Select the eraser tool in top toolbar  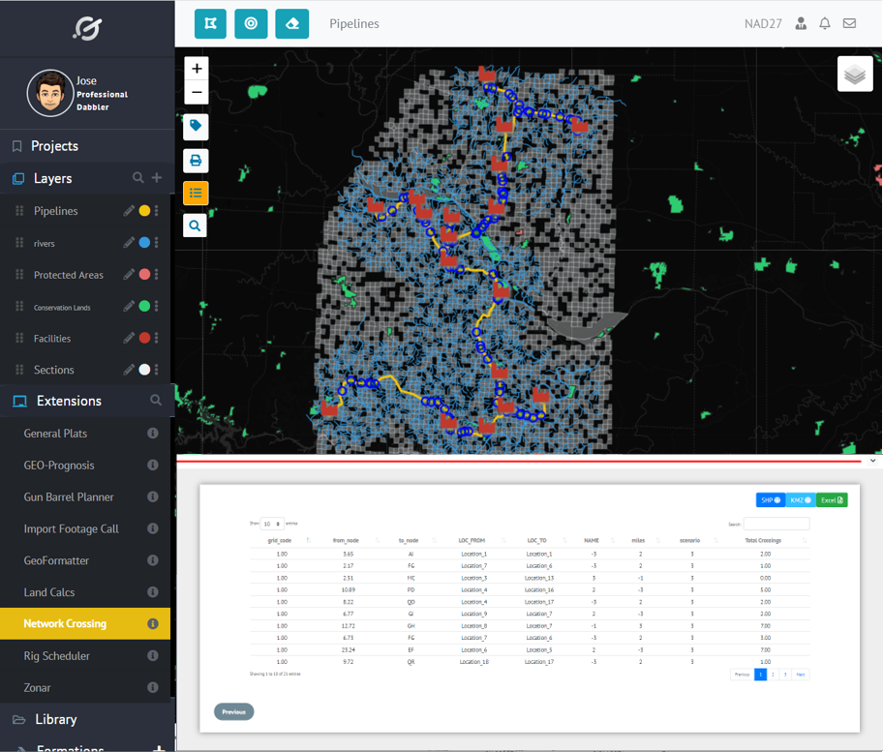pos(291,23)
